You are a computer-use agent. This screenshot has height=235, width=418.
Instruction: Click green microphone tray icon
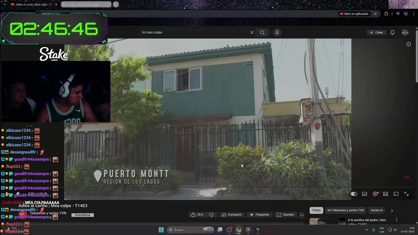(374, 230)
